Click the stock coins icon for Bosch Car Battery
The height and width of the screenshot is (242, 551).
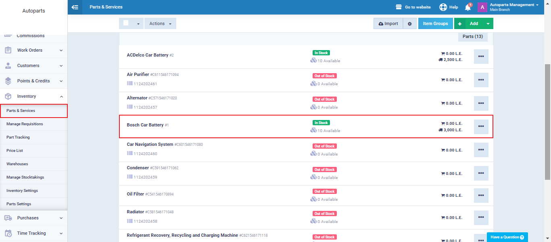(x=313, y=130)
